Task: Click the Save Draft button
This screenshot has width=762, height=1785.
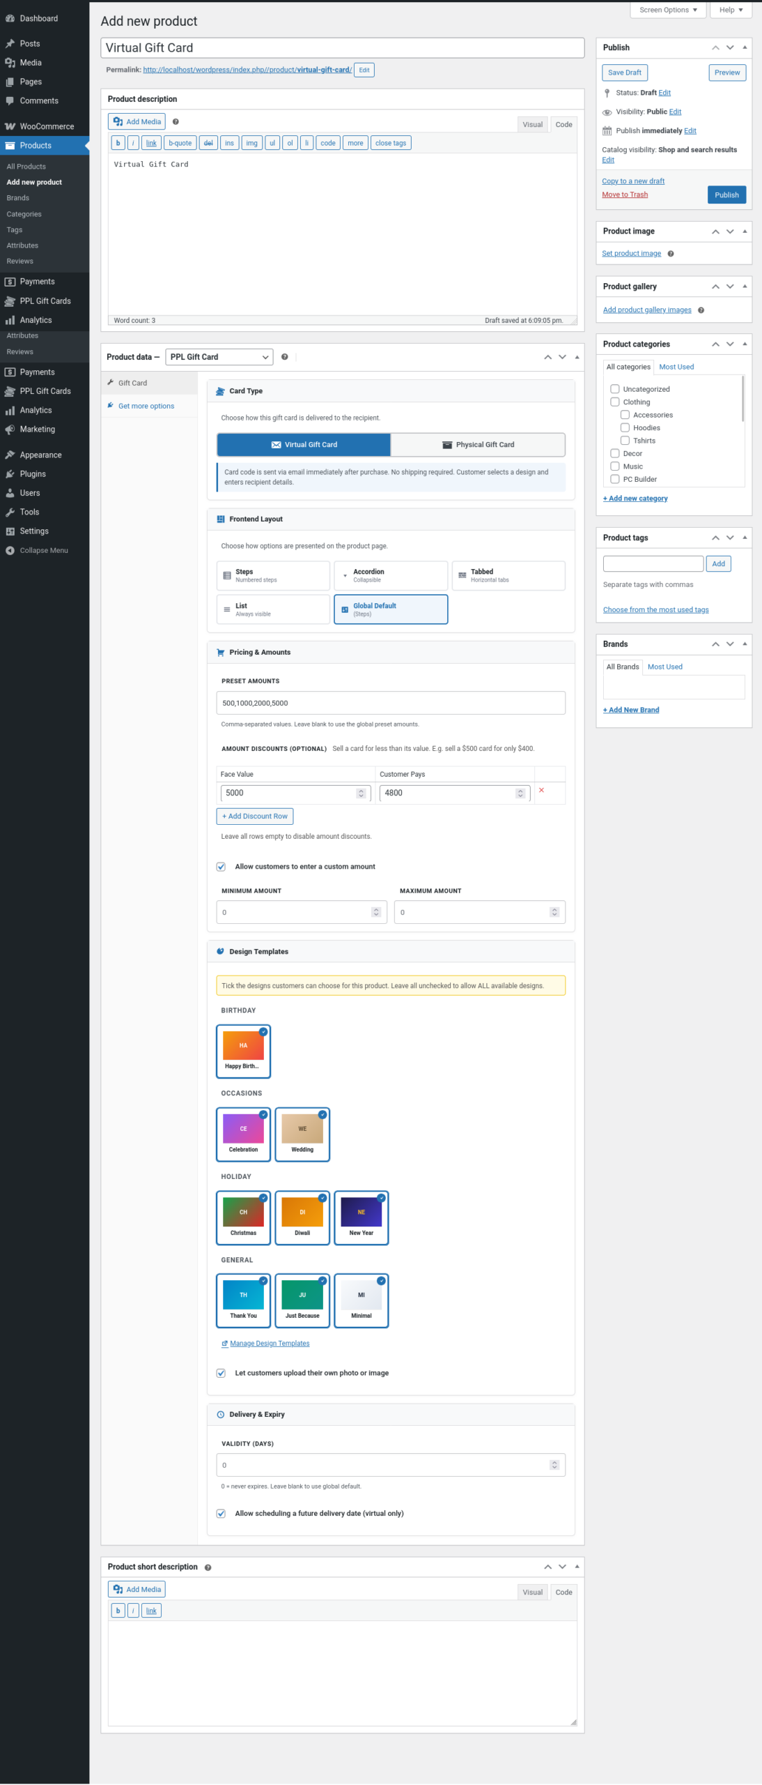Action: (624, 73)
